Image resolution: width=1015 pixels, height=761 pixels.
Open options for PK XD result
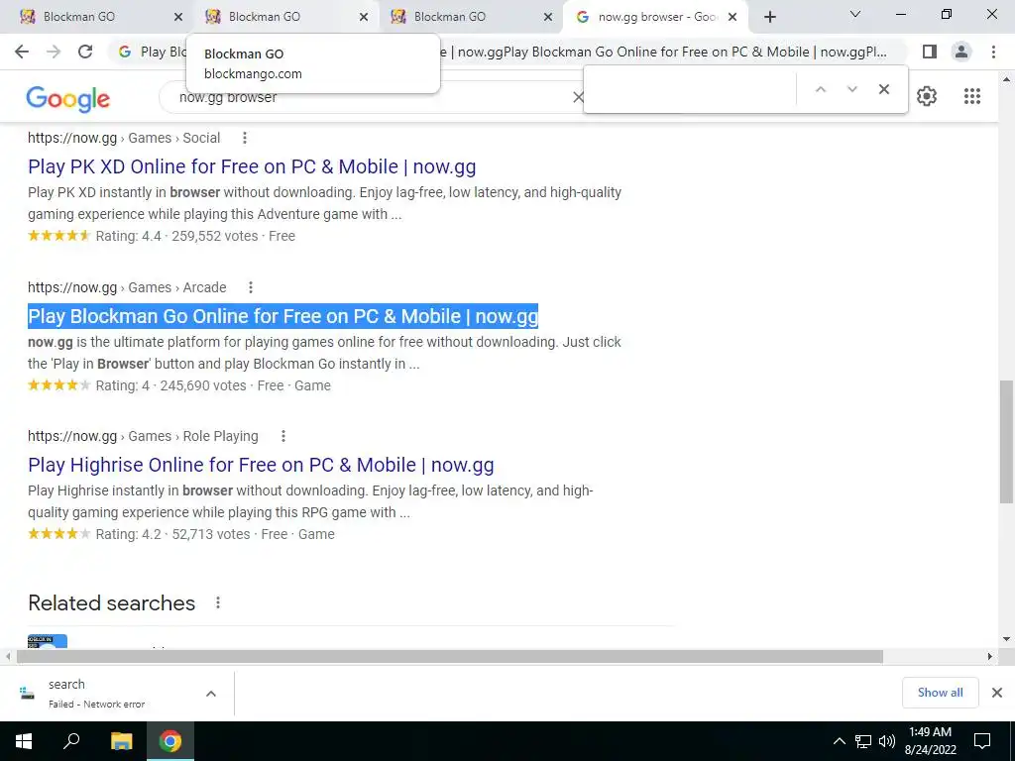pyautogui.click(x=245, y=138)
